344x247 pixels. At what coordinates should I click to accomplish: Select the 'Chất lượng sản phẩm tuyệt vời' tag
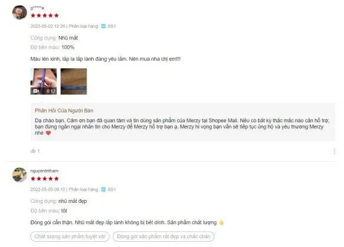click(70, 236)
